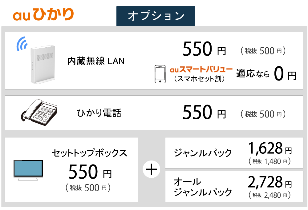Screen dimensions: 308x210
Task: Click the 2,728円 price
Action: point(270,182)
